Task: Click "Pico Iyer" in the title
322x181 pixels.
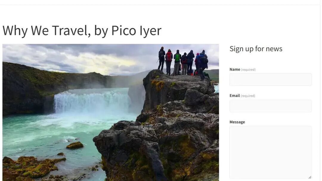Action: click(x=136, y=30)
